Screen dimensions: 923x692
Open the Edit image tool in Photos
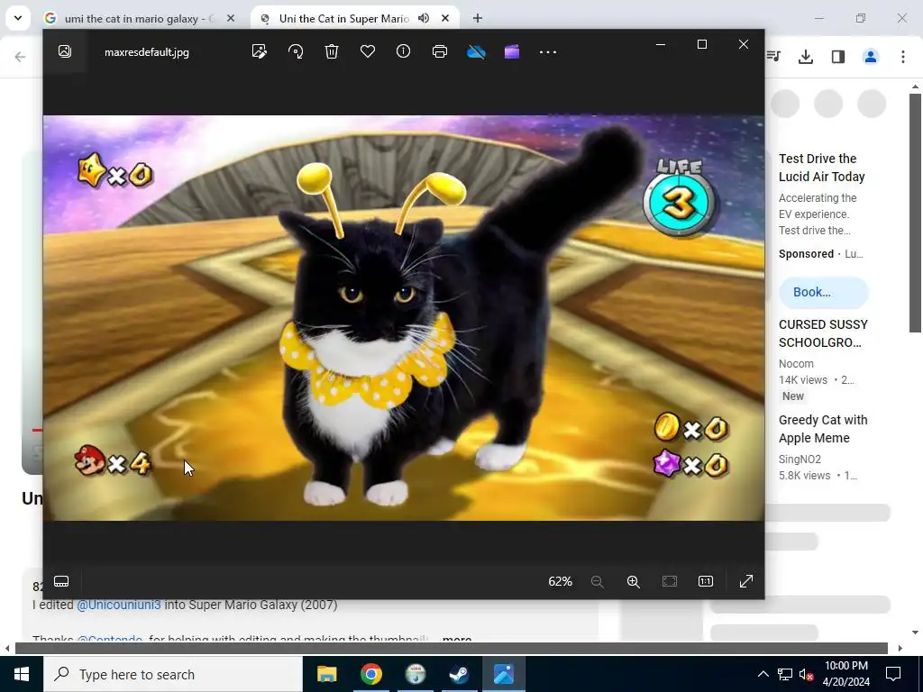(259, 51)
